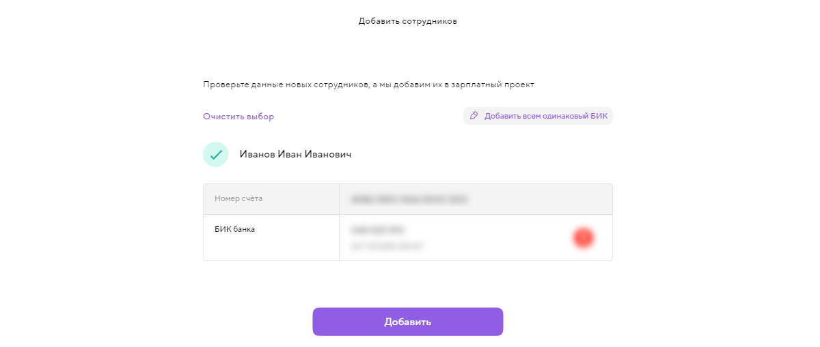Click the blurred account number value
This screenshot has width=820, height=347.
pyautogui.click(x=409, y=199)
